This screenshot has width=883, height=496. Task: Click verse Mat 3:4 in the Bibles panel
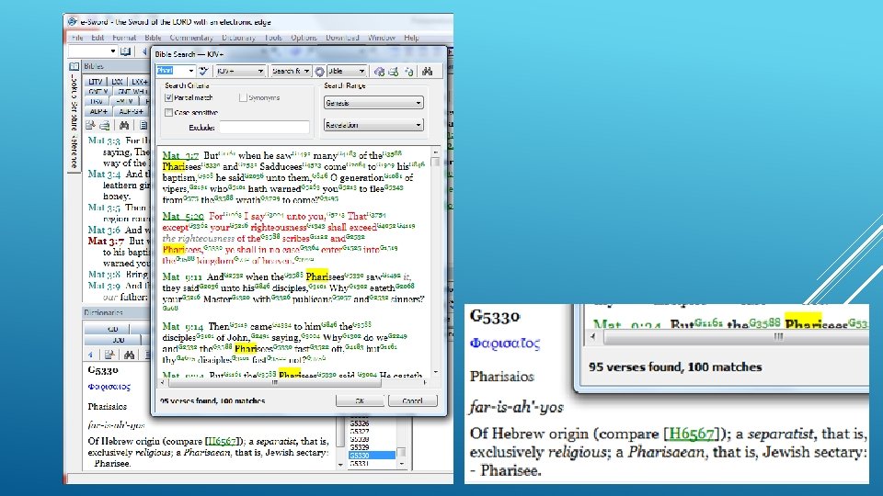tap(104, 175)
